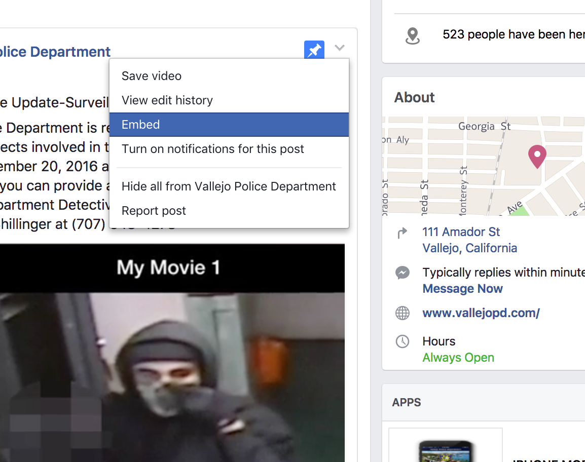Image resolution: width=585 pixels, height=462 pixels.
Task: Click the Messenger icon next to replies
Action: 403,273
